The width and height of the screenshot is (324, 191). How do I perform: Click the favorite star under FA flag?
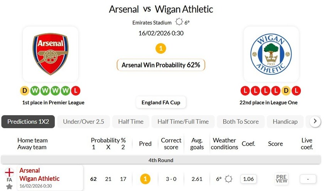coord(9,186)
